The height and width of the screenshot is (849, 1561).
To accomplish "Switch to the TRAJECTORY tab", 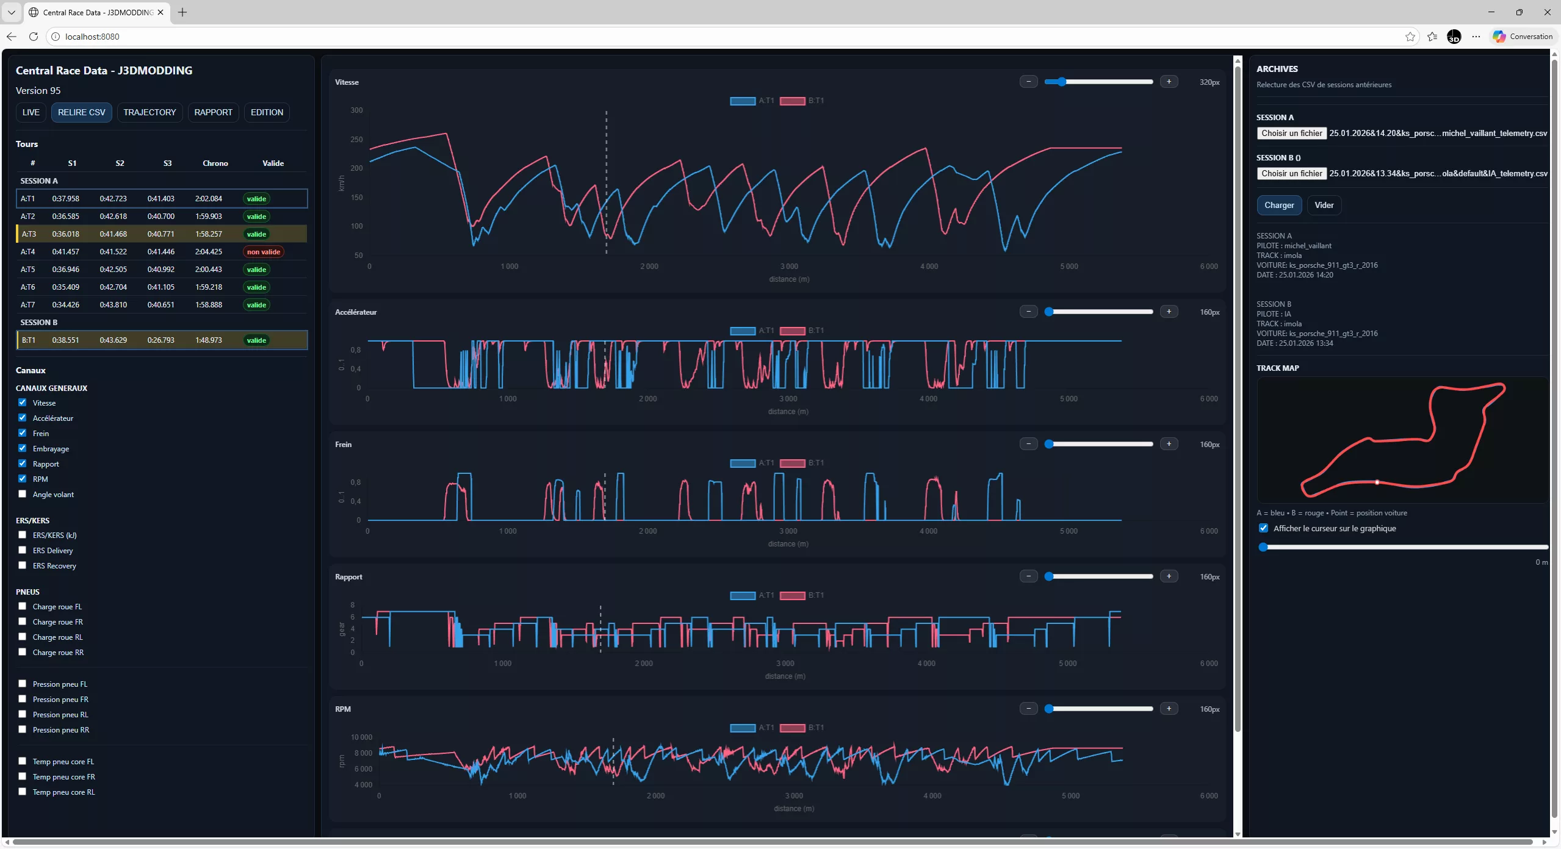I will pyautogui.click(x=150, y=112).
